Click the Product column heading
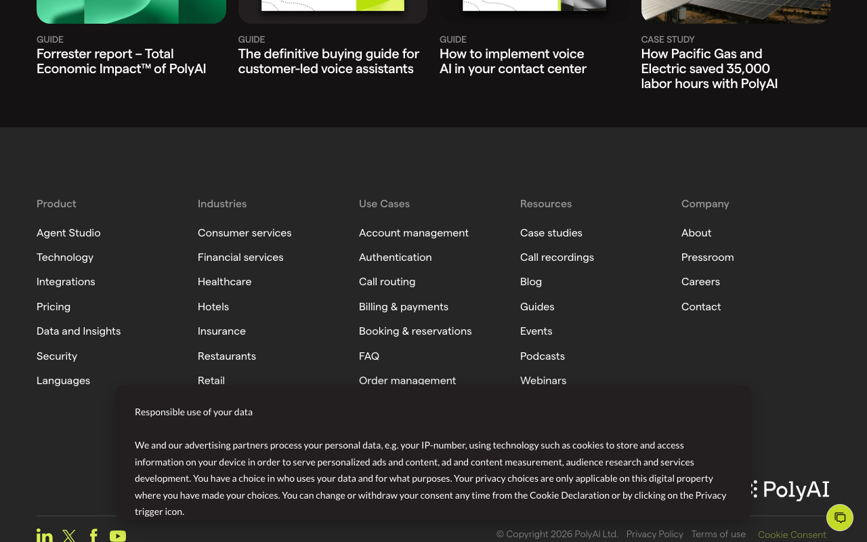Viewport: 867px width, 542px height. click(56, 204)
